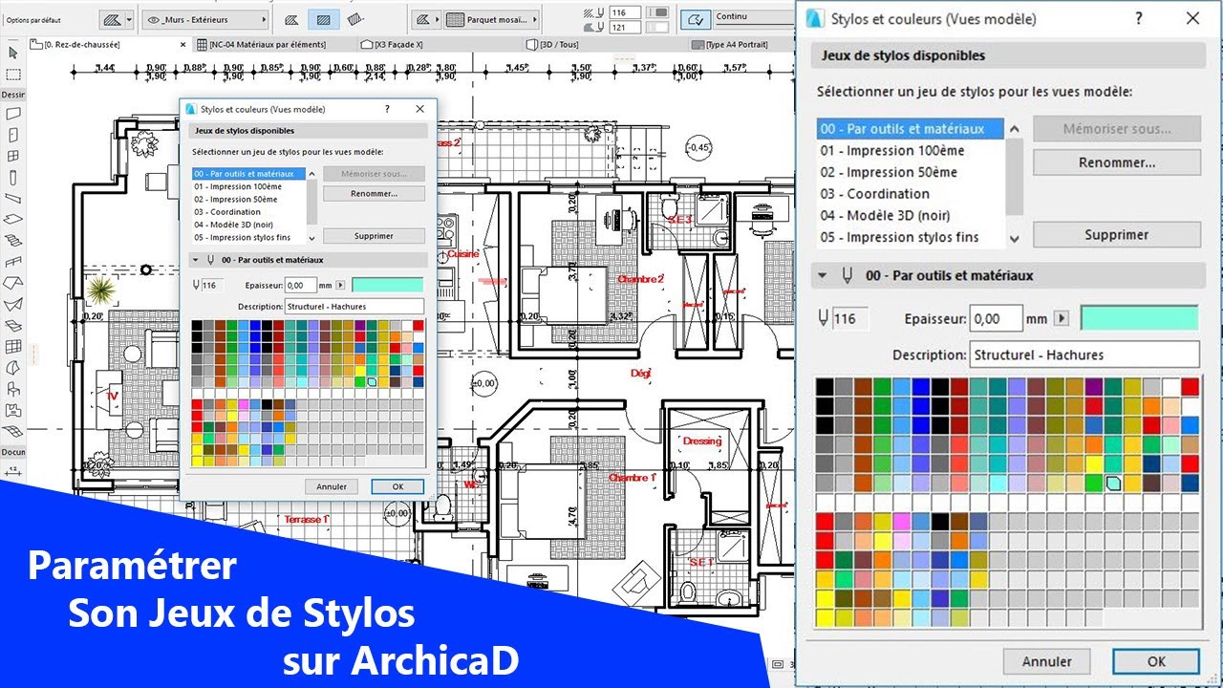Click the line type icon beside Continu
Screen dimensions: 1223x688
(695, 19)
